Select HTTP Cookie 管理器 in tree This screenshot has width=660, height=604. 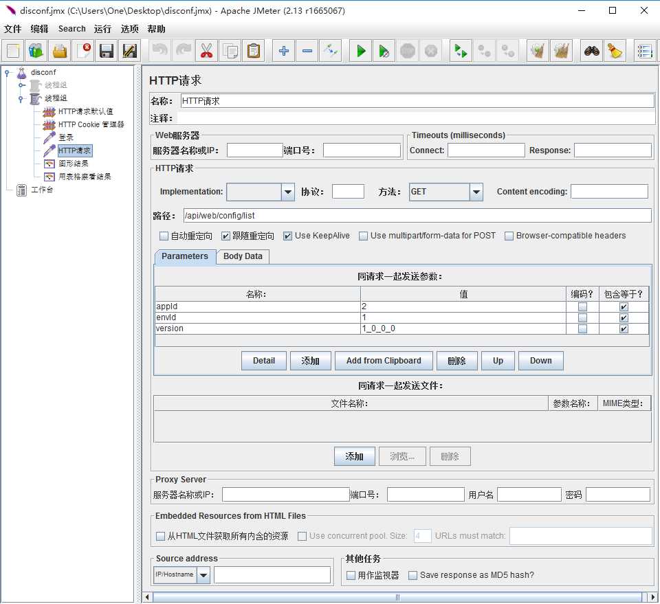[91, 125]
